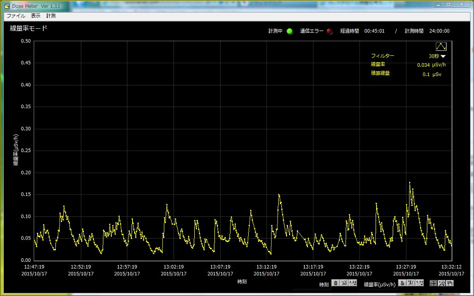
Task: Click the dose rate axis autoscale icon
Action: (411, 283)
